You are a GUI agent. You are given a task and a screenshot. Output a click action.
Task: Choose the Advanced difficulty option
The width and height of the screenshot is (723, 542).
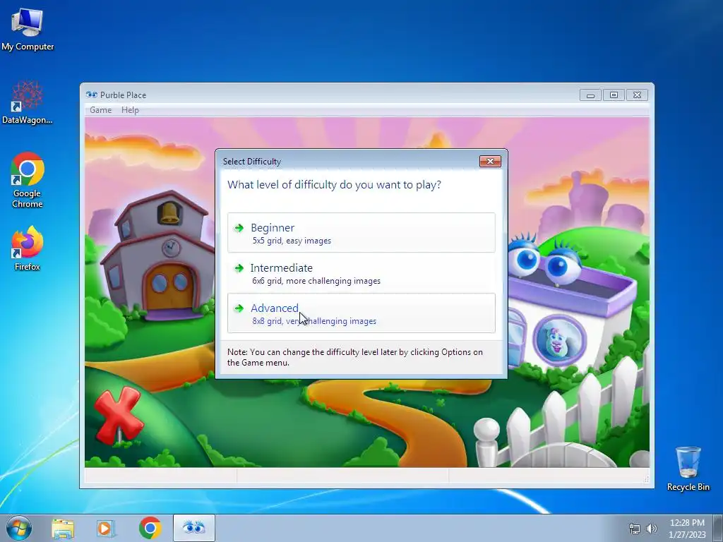(x=361, y=313)
